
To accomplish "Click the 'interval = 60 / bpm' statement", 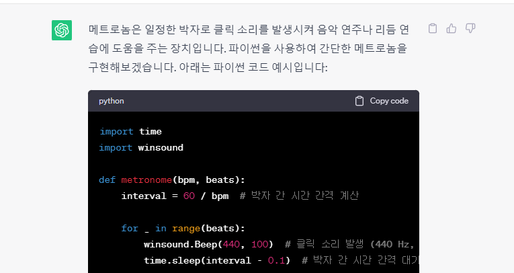I will (175, 196).
